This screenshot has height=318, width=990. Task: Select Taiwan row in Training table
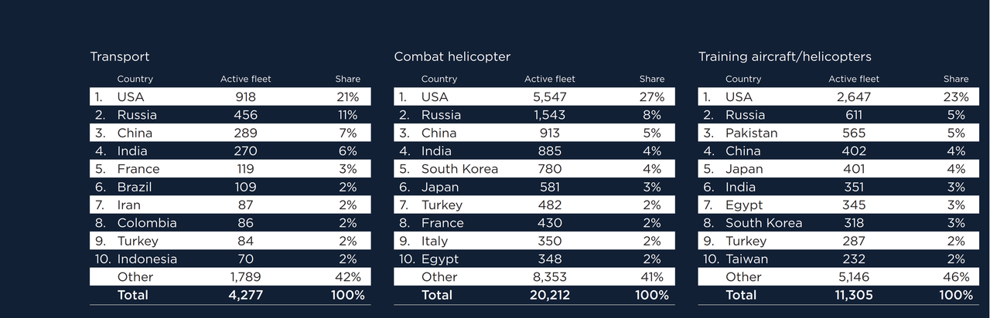[838, 259]
